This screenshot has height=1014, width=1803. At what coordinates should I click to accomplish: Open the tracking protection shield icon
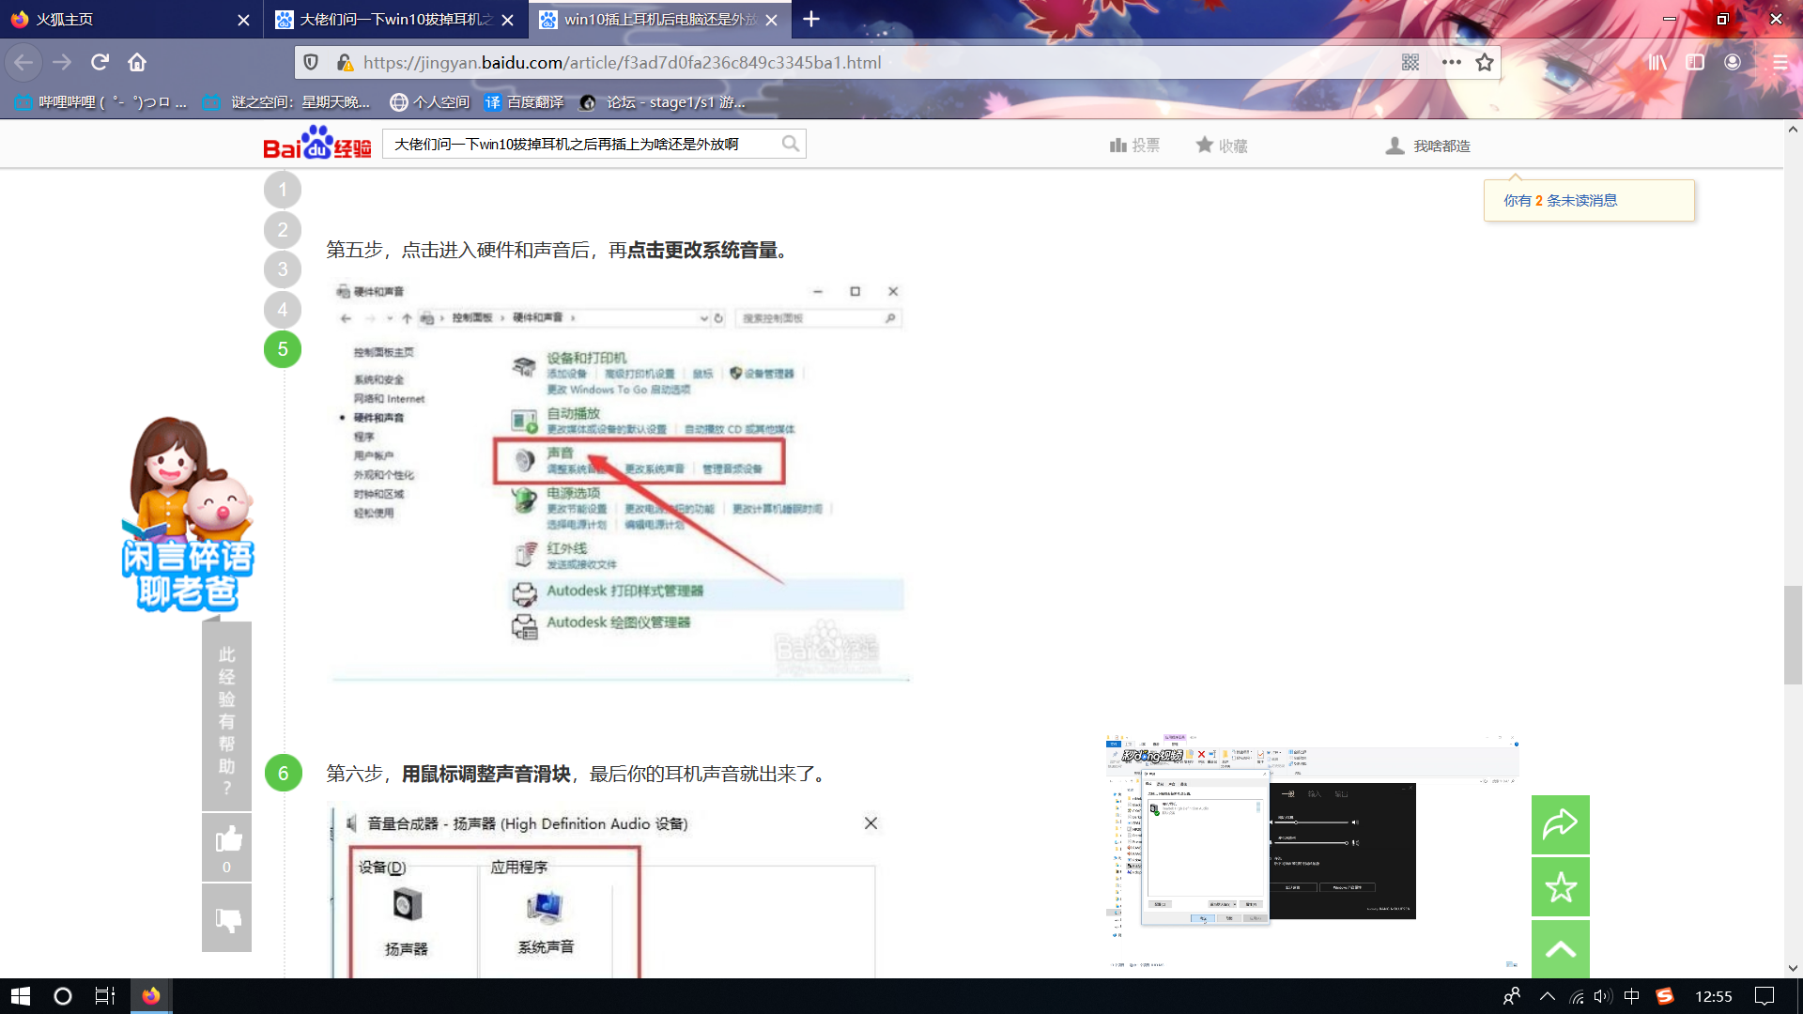(x=311, y=62)
